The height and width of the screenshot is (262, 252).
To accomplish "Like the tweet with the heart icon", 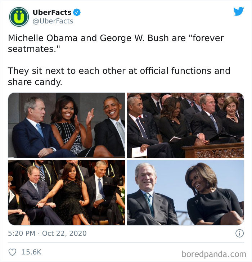I will pyautogui.click(x=12, y=252).
